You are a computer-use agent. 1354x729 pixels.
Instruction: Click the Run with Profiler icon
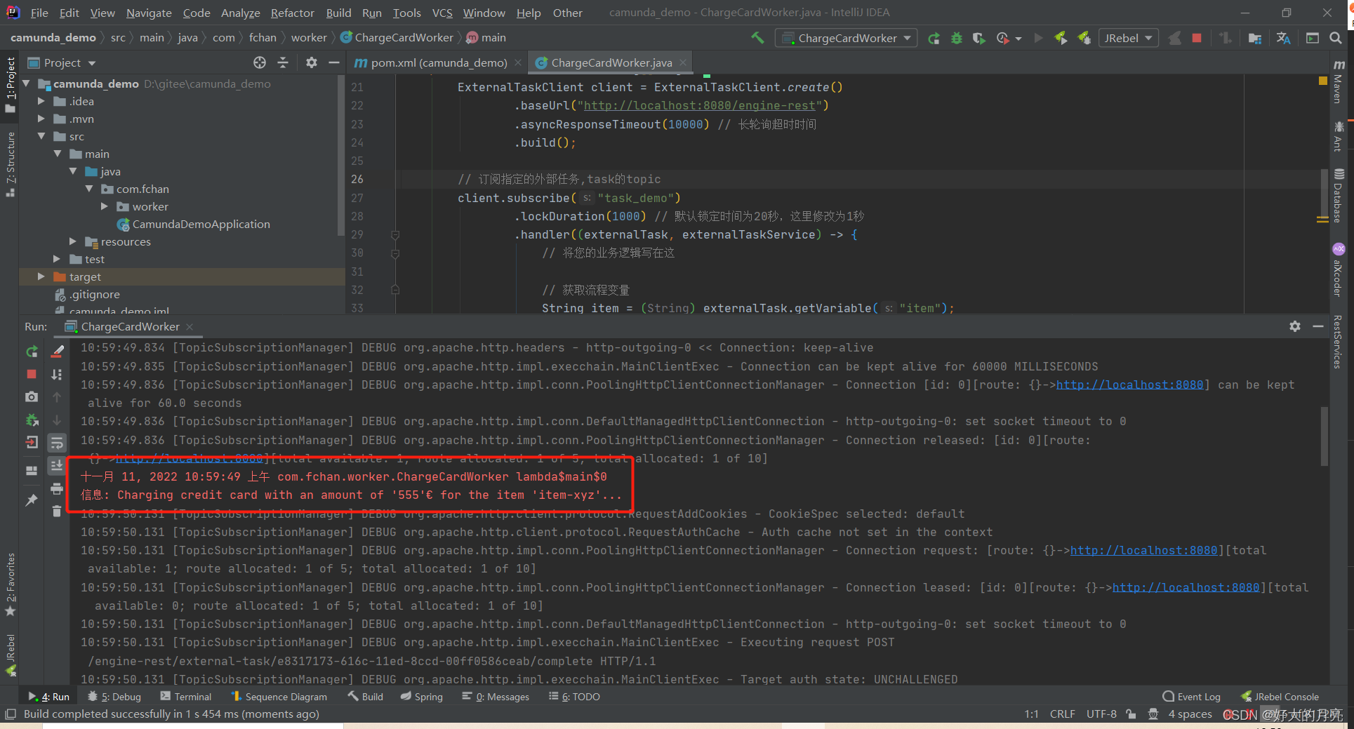(1002, 38)
